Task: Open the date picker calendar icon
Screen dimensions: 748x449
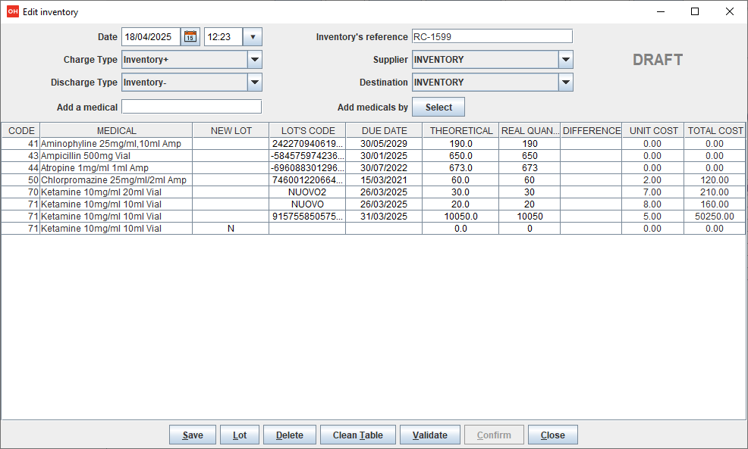Action: [x=190, y=36]
